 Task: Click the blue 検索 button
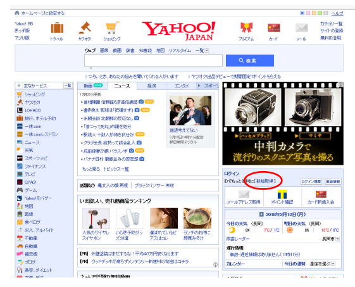click(x=250, y=61)
